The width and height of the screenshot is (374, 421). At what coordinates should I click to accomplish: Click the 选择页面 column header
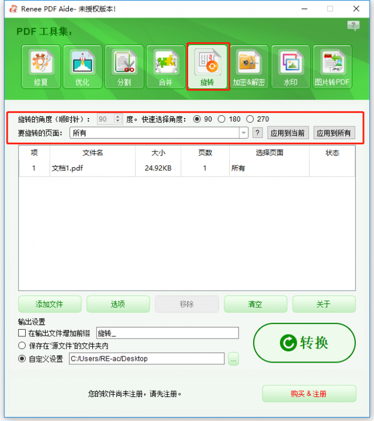pyautogui.click(x=269, y=153)
